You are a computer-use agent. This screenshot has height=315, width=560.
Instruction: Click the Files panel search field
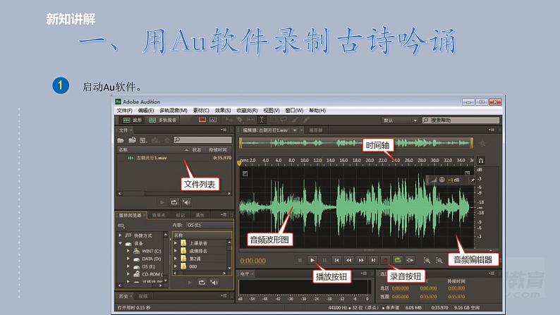[x=202, y=140]
